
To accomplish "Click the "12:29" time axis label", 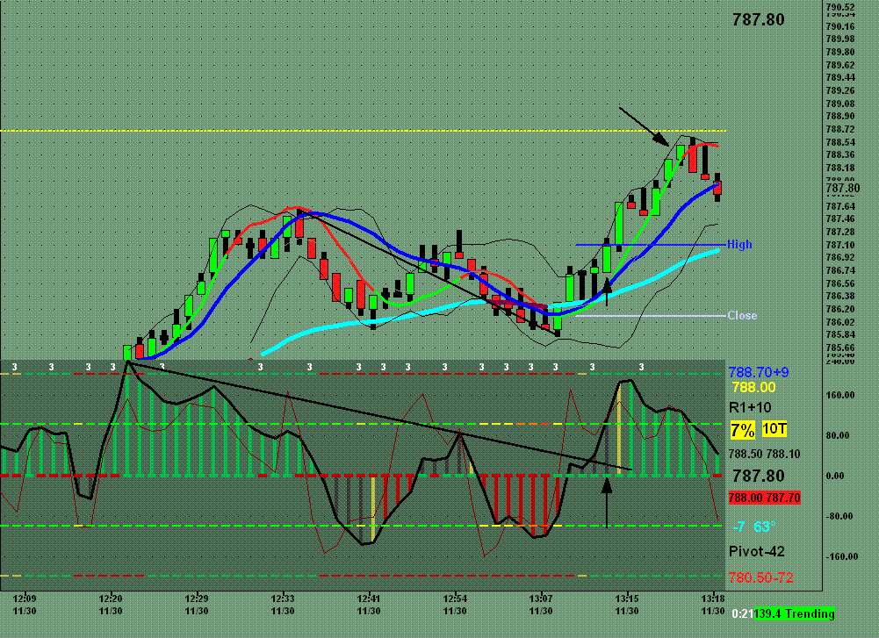I will [x=197, y=599].
